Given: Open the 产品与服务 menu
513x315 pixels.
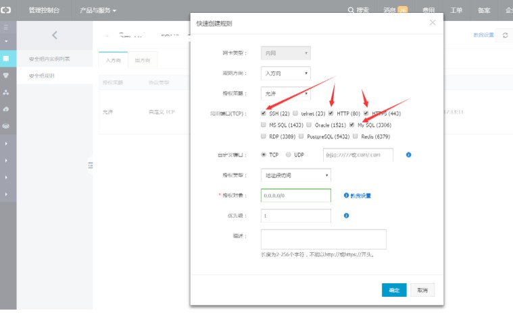Looking at the screenshot, I should [97, 10].
